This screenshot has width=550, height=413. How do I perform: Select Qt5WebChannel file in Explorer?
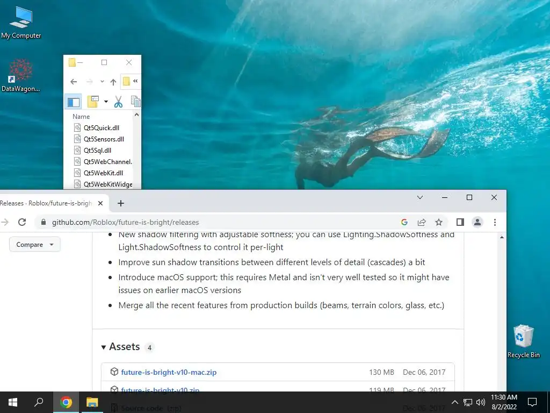107,161
